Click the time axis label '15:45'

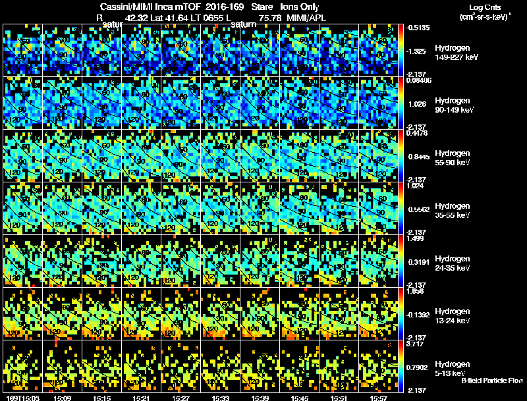point(300,398)
